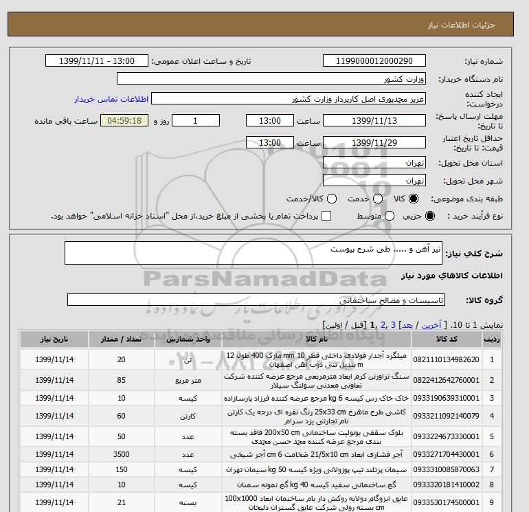
Task: Click product code 0933224673330001
Action: [446, 436]
